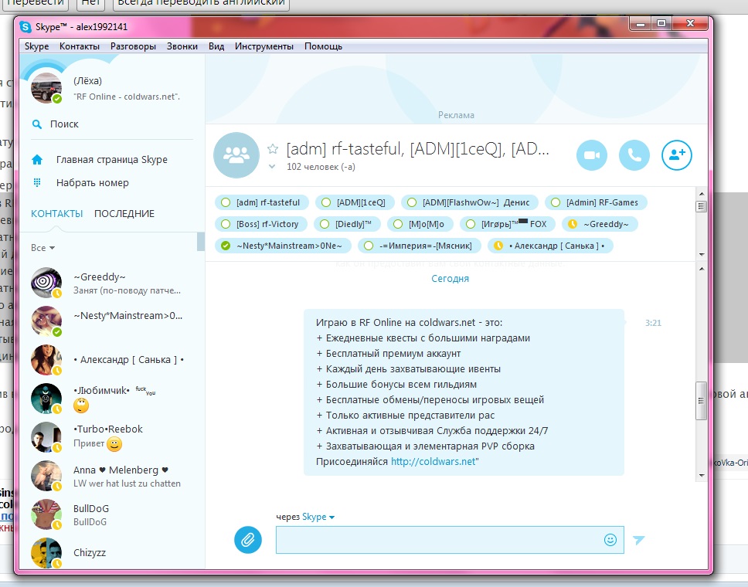The image size is (748, 587).
Task: Click the Поиск search field
Action: (111, 124)
